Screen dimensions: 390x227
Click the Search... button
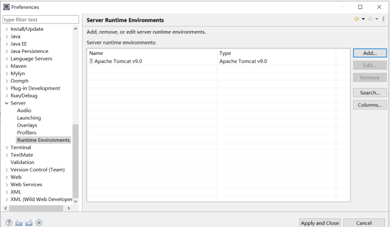pos(370,92)
